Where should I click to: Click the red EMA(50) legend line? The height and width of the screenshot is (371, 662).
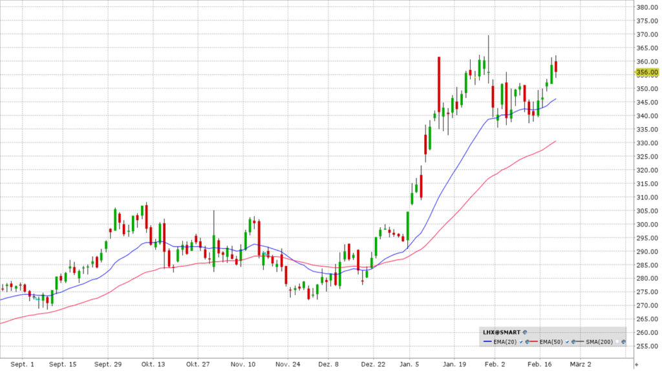[534, 341]
